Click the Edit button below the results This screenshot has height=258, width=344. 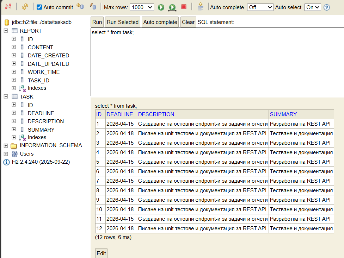(101, 253)
